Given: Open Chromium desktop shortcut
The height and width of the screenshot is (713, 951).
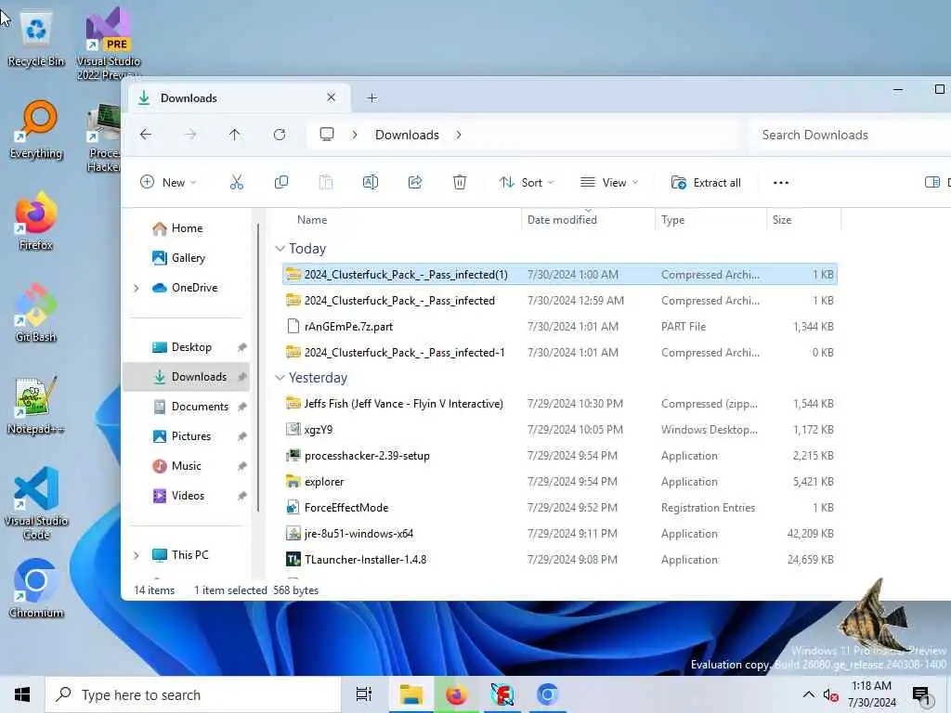Looking at the screenshot, I should (36, 590).
